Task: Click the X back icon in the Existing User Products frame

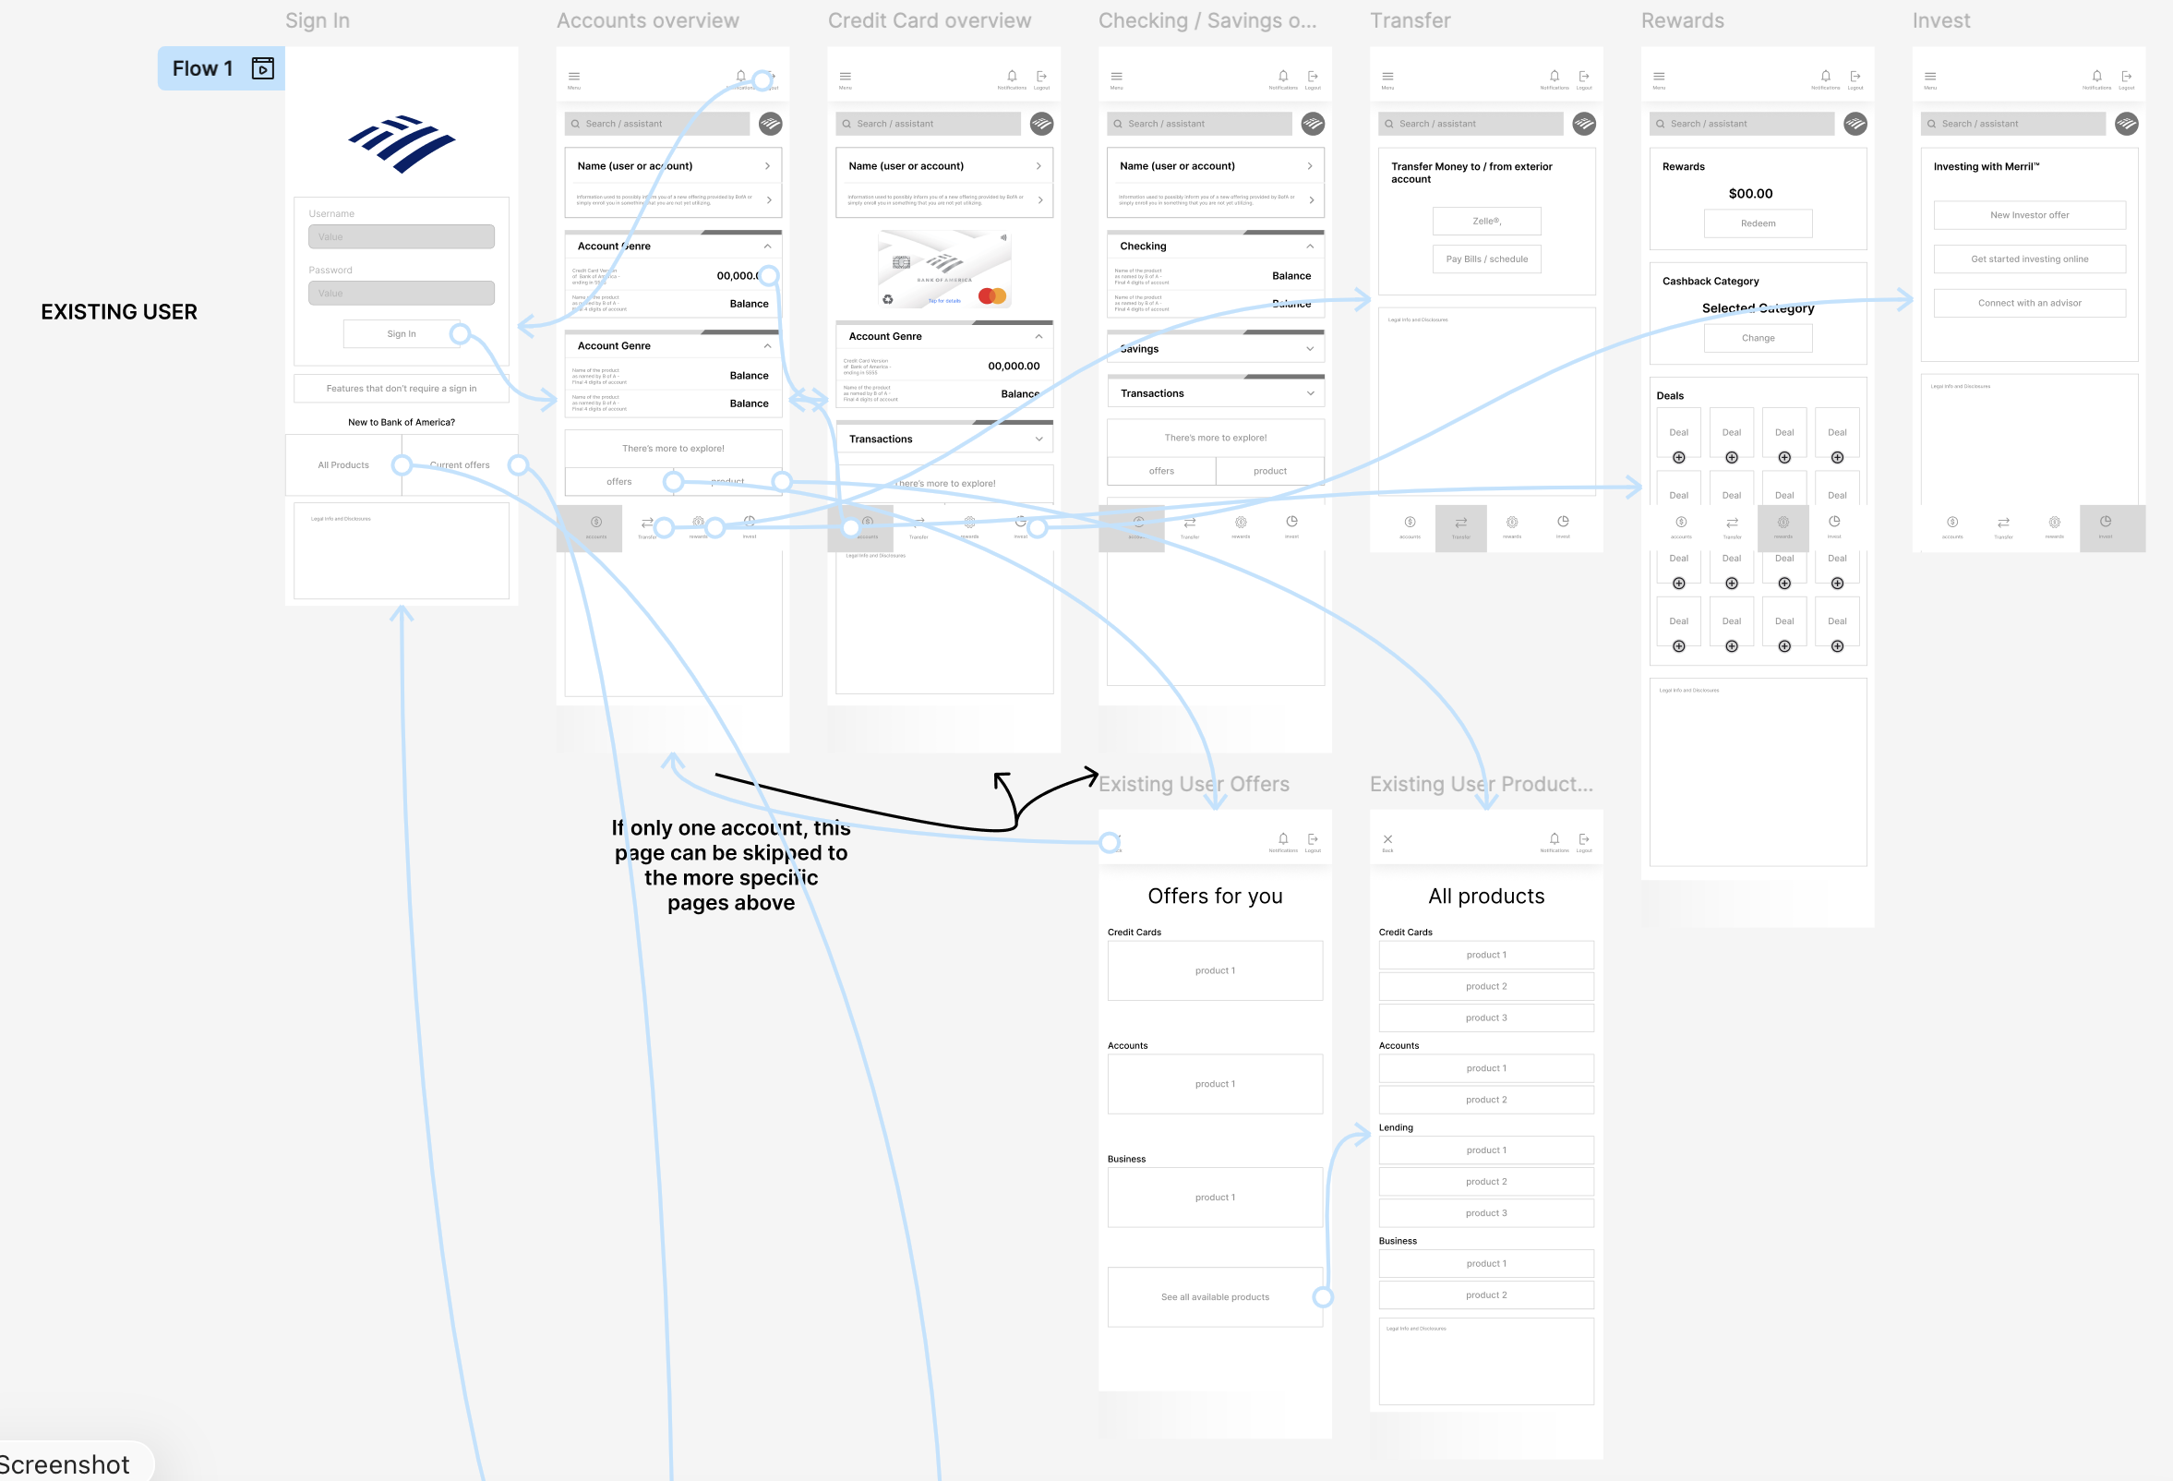Action: click(1387, 838)
